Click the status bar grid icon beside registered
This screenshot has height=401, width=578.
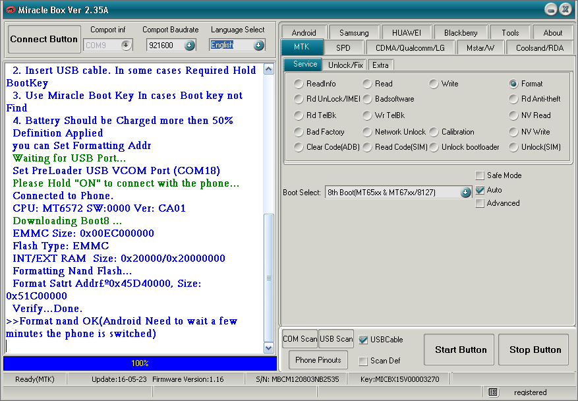(493, 392)
